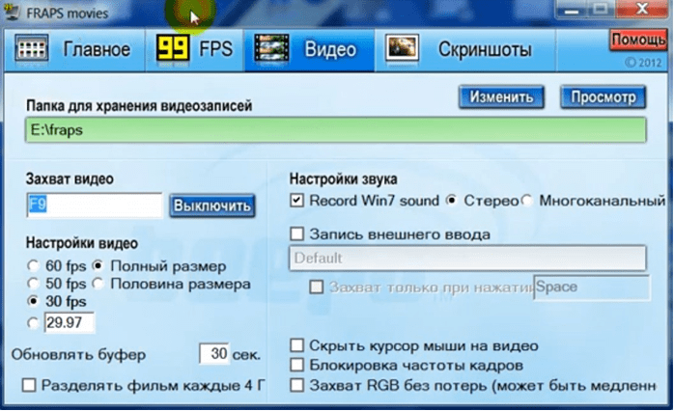
Task: Click the Настройки звука heading
Action: coord(343,179)
